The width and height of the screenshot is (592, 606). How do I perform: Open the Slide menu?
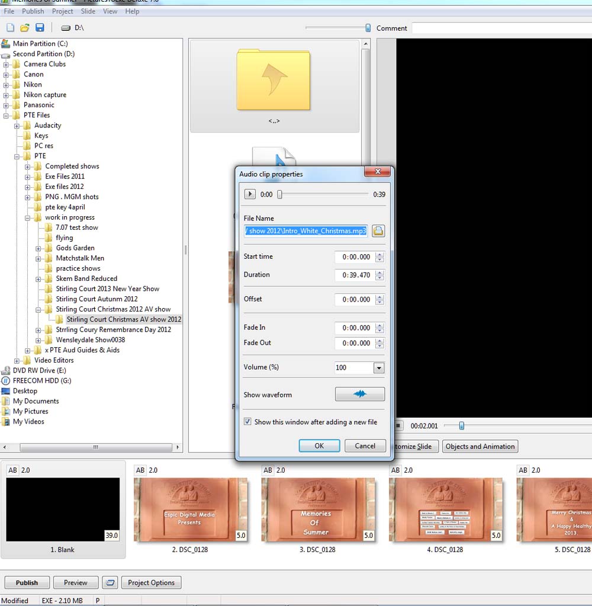click(88, 11)
